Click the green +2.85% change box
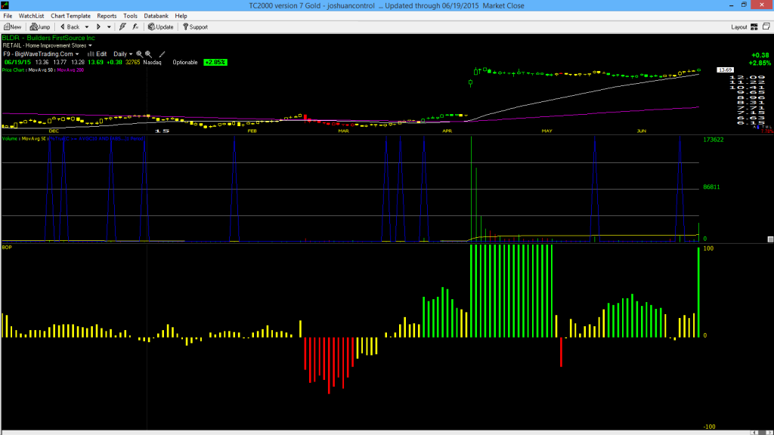The image size is (774, 435). click(215, 62)
